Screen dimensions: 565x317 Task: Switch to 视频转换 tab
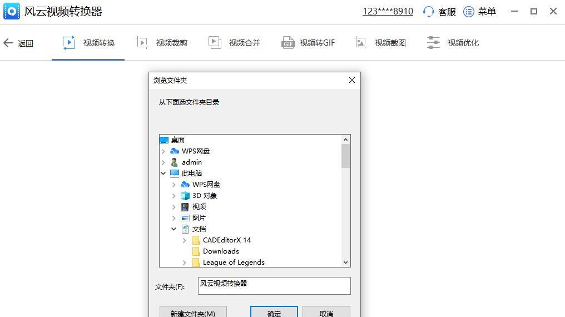pos(88,43)
